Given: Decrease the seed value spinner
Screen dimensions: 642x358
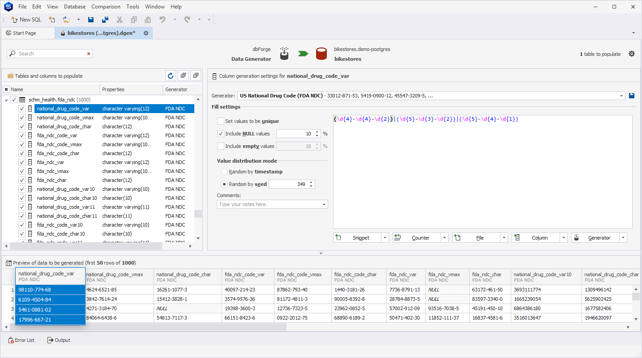Looking at the screenshot, I should (x=311, y=186).
